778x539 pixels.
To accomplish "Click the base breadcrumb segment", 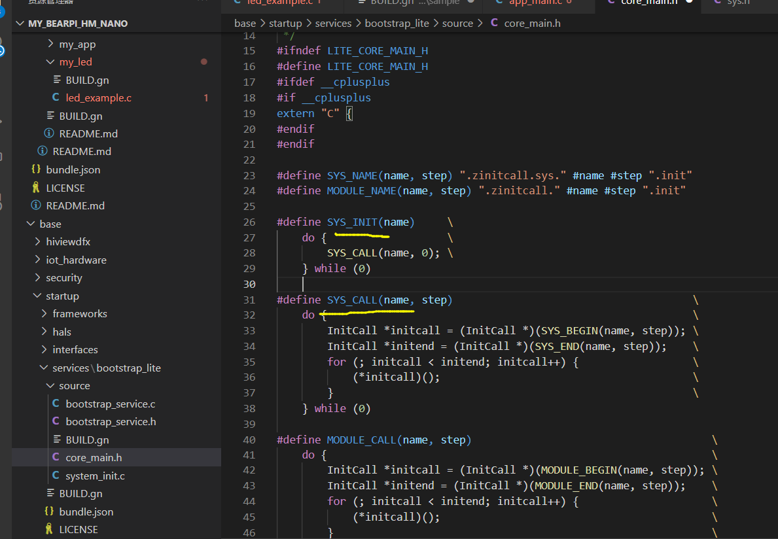I will (245, 24).
